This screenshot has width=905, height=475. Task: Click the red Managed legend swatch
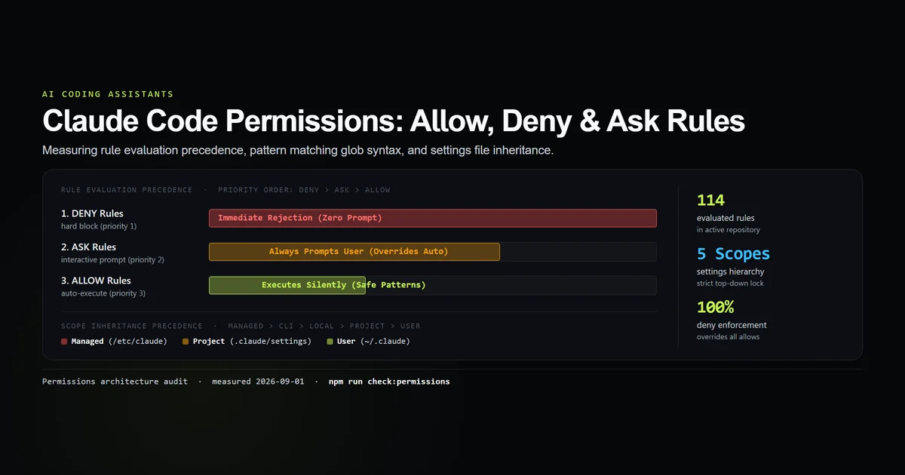pyautogui.click(x=65, y=342)
